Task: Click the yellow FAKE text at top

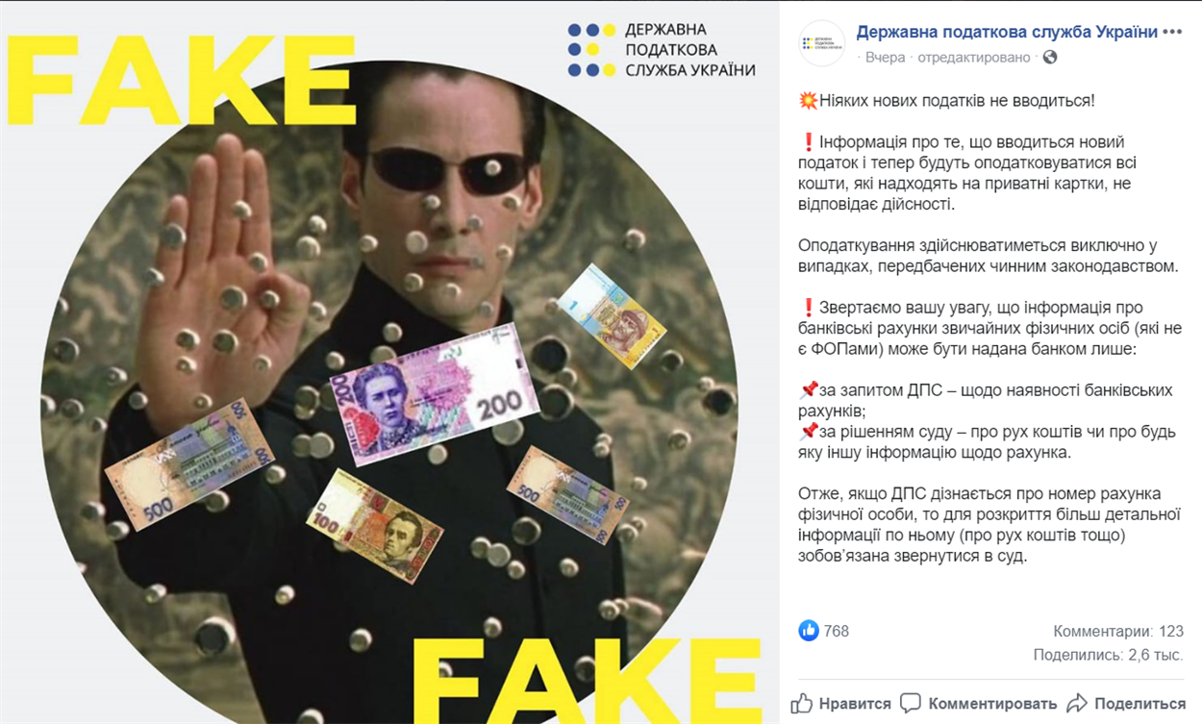Action: (x=169, y=82)
